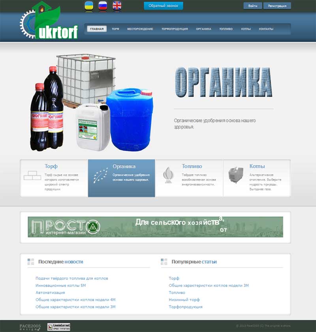
Task: Click slide text Органические удобрения основа нашего здоровья
Action: tap(215, 124)
